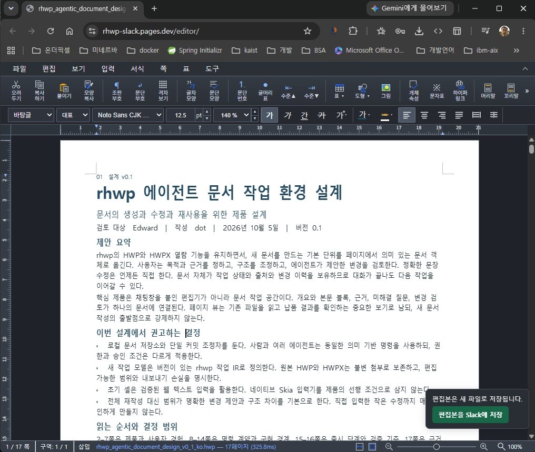Viewport: 535px width, 452px height.
Task: Increase outline level (수준▲)
Action: pos(289,92)
